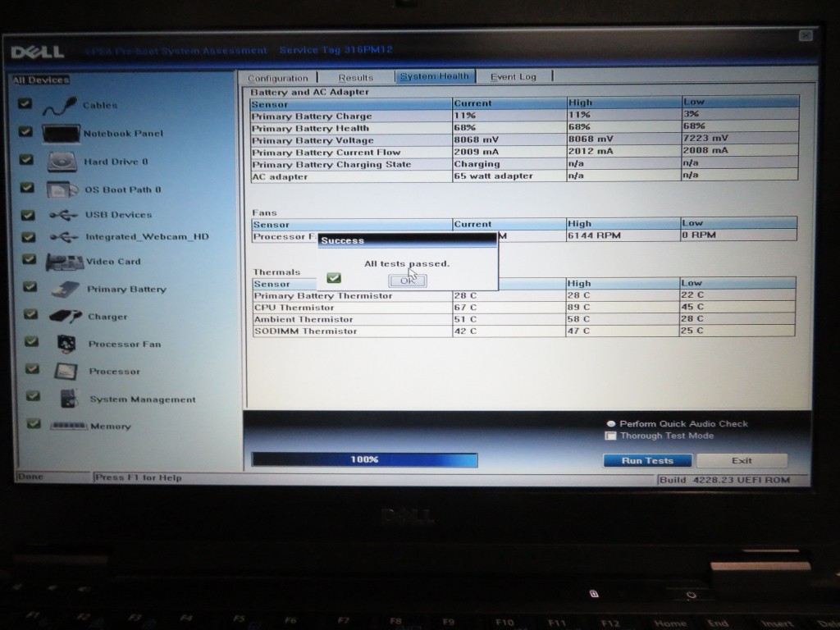Toggle the Processor Fan checkbox
The image size is (840, 630).
(x=32, y=341)
